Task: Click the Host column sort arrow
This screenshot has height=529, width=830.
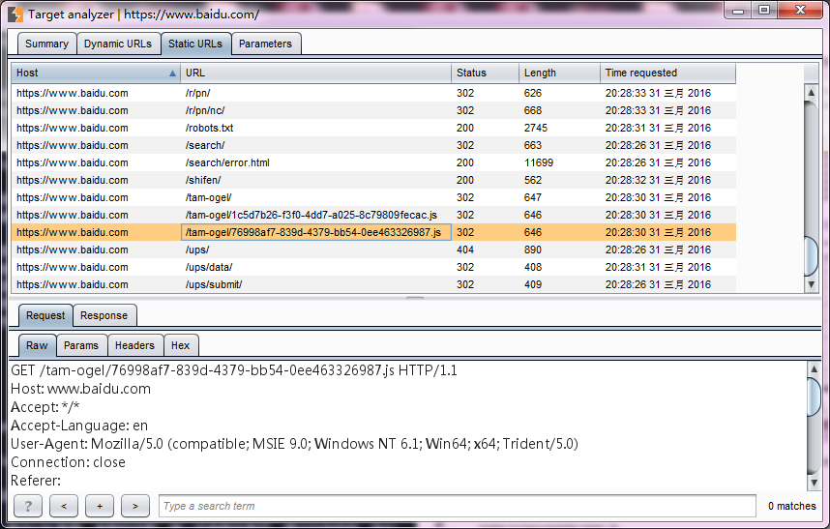Action: pyautogui.click(x=172, y=73)
